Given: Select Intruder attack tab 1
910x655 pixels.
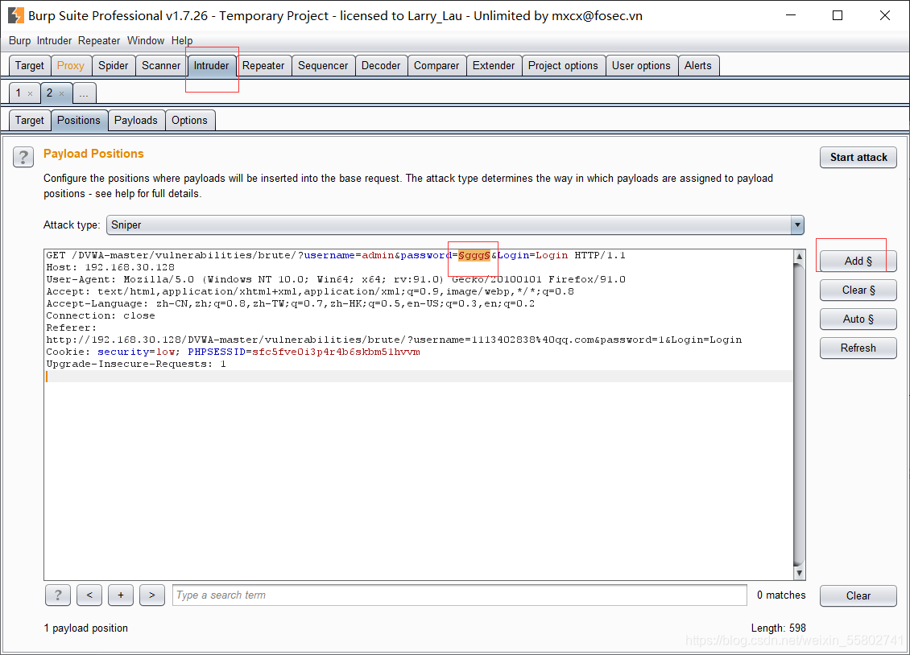Looking at the screenshot, I should point(19,93).
